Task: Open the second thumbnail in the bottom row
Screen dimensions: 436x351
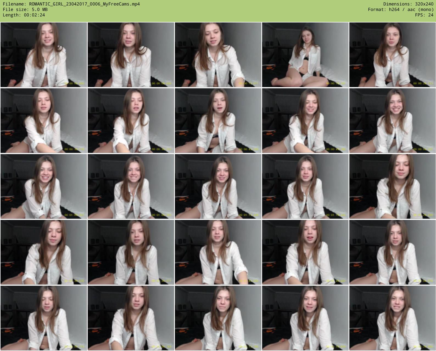Action: [x=131, y=318]
